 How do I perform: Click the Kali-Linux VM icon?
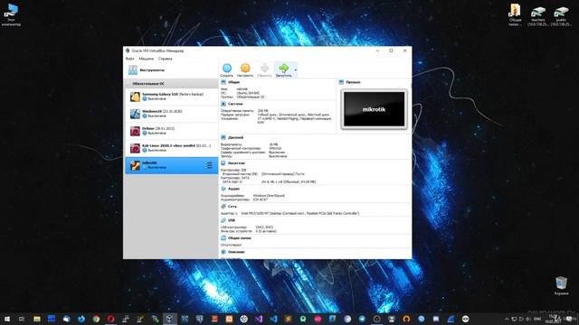click(x=135, y=148)
